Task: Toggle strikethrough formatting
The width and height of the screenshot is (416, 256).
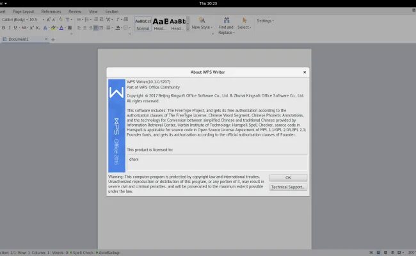Action: click(x=24, y=28)
